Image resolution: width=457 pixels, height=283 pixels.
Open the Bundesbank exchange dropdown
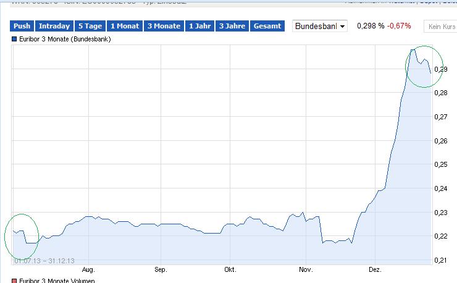[x=320, y=26]
